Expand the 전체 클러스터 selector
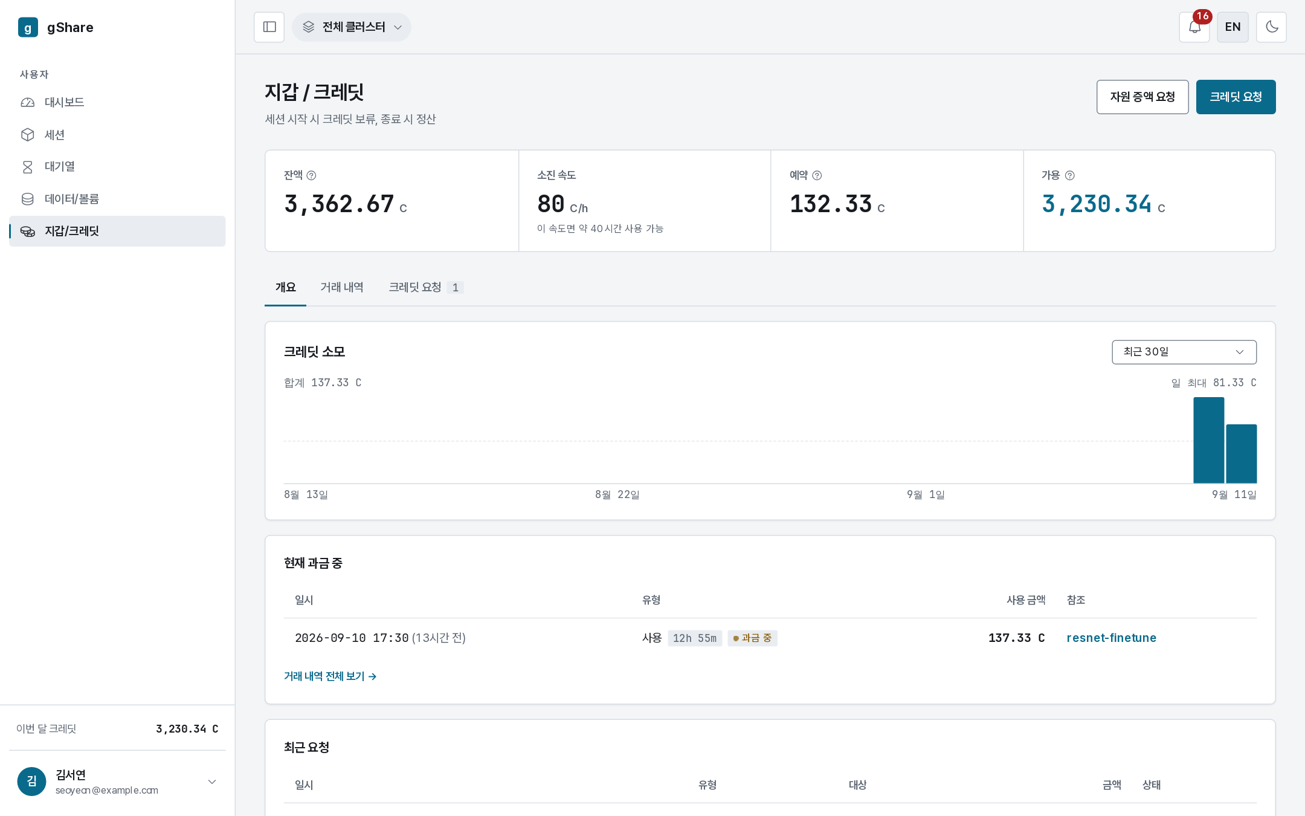Viewport: 1305px width, 816px height. click(352, 27)
